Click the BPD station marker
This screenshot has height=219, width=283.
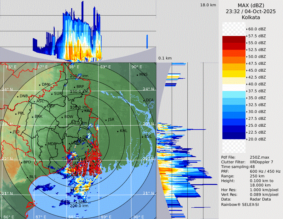tap(22, 162)
